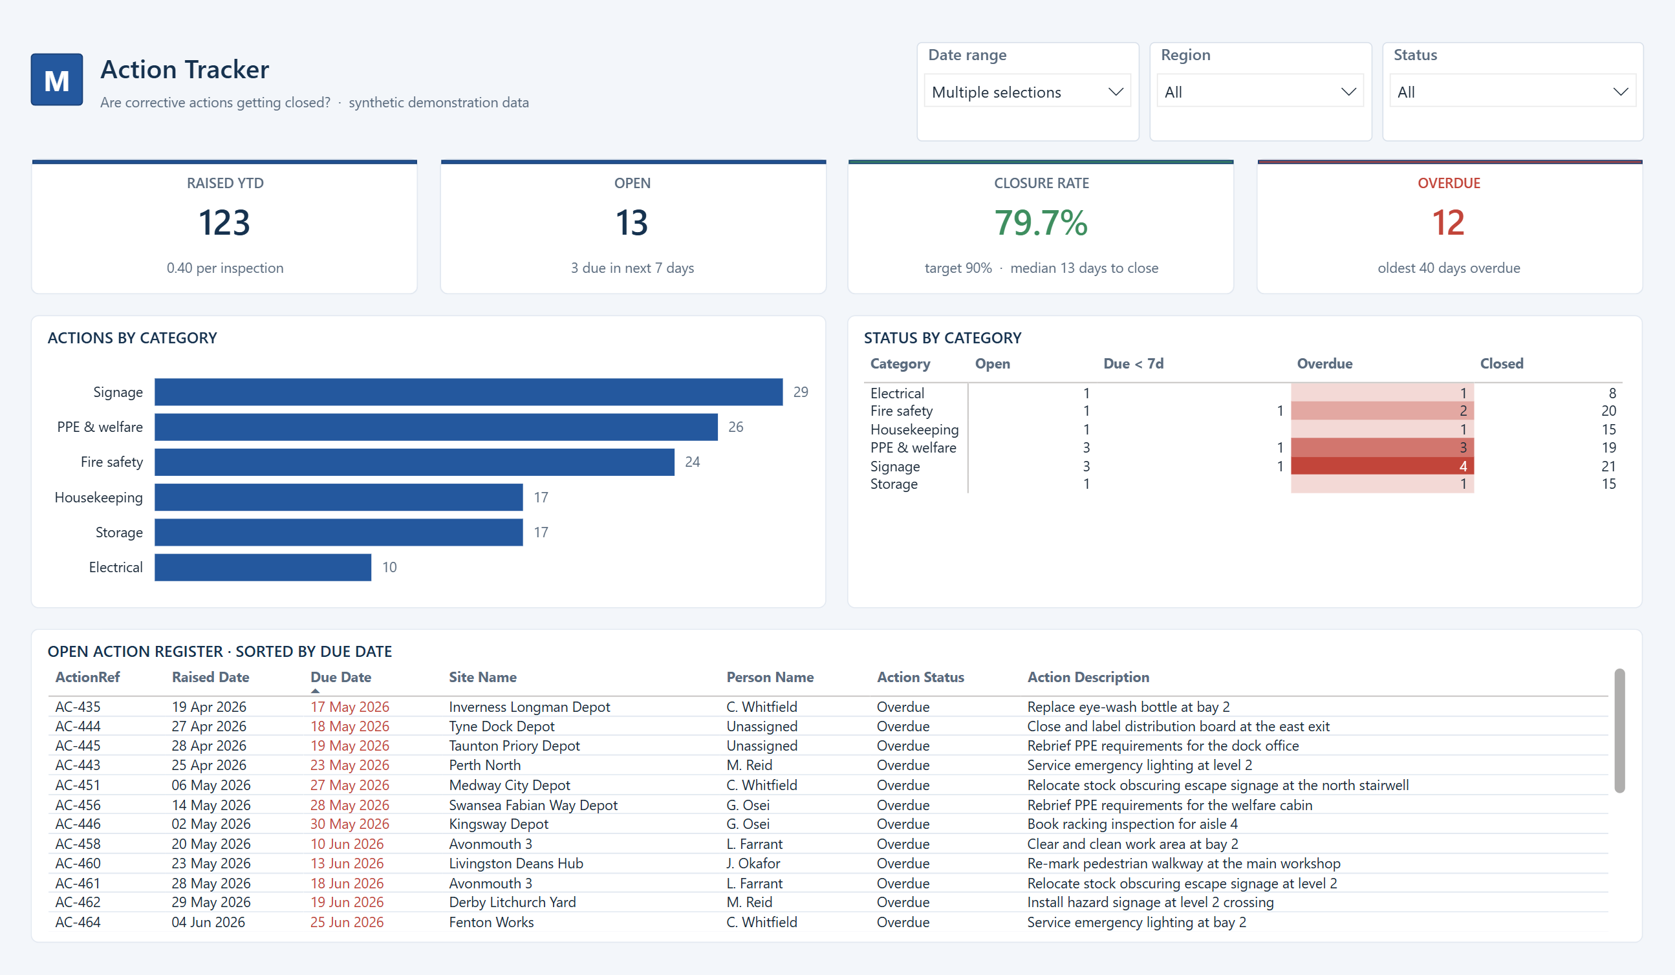This screenshot has width=1675, height=975.
Task: Select action row AC-464
Action: click(828, 923)
